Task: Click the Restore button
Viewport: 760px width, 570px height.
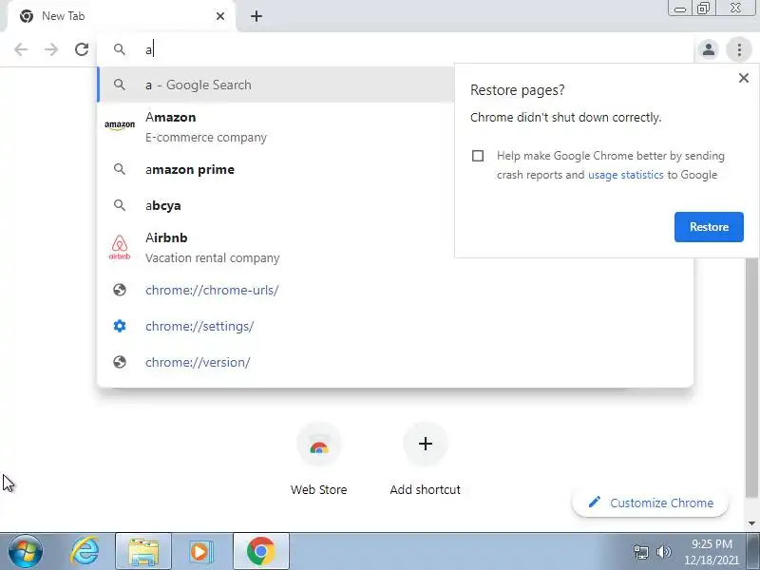Action: (x=709, y=227)
